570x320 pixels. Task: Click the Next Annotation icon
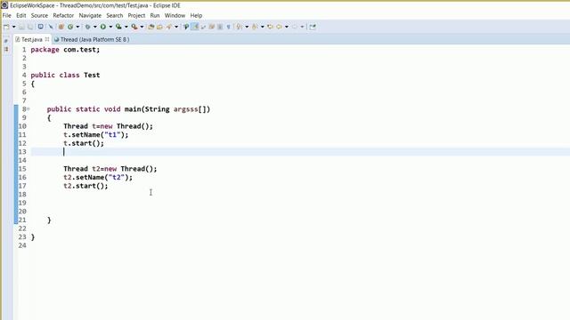tap(240, 27)
